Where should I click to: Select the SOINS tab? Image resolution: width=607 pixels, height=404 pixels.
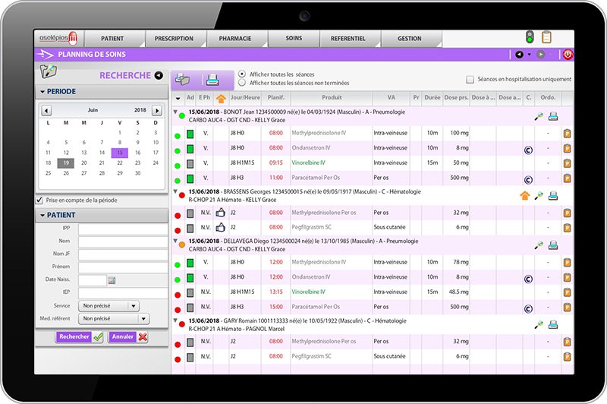(294, 38)
